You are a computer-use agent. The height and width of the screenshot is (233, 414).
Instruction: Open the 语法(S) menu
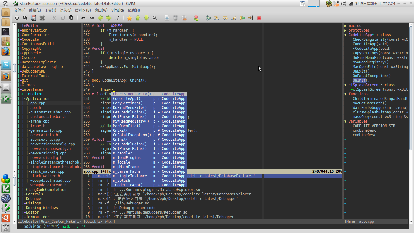click(66, 10)
